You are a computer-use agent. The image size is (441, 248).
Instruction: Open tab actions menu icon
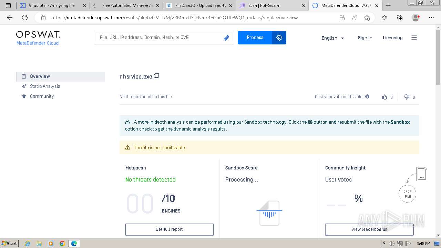[x=9, y=6]
